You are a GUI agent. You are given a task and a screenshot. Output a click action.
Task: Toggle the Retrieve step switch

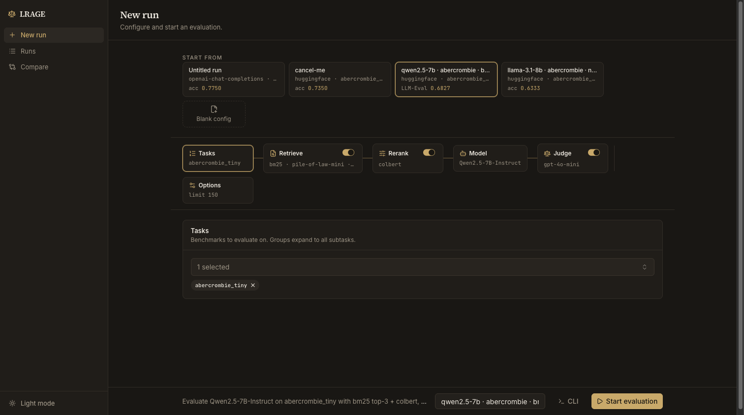(x=348, y=152)
